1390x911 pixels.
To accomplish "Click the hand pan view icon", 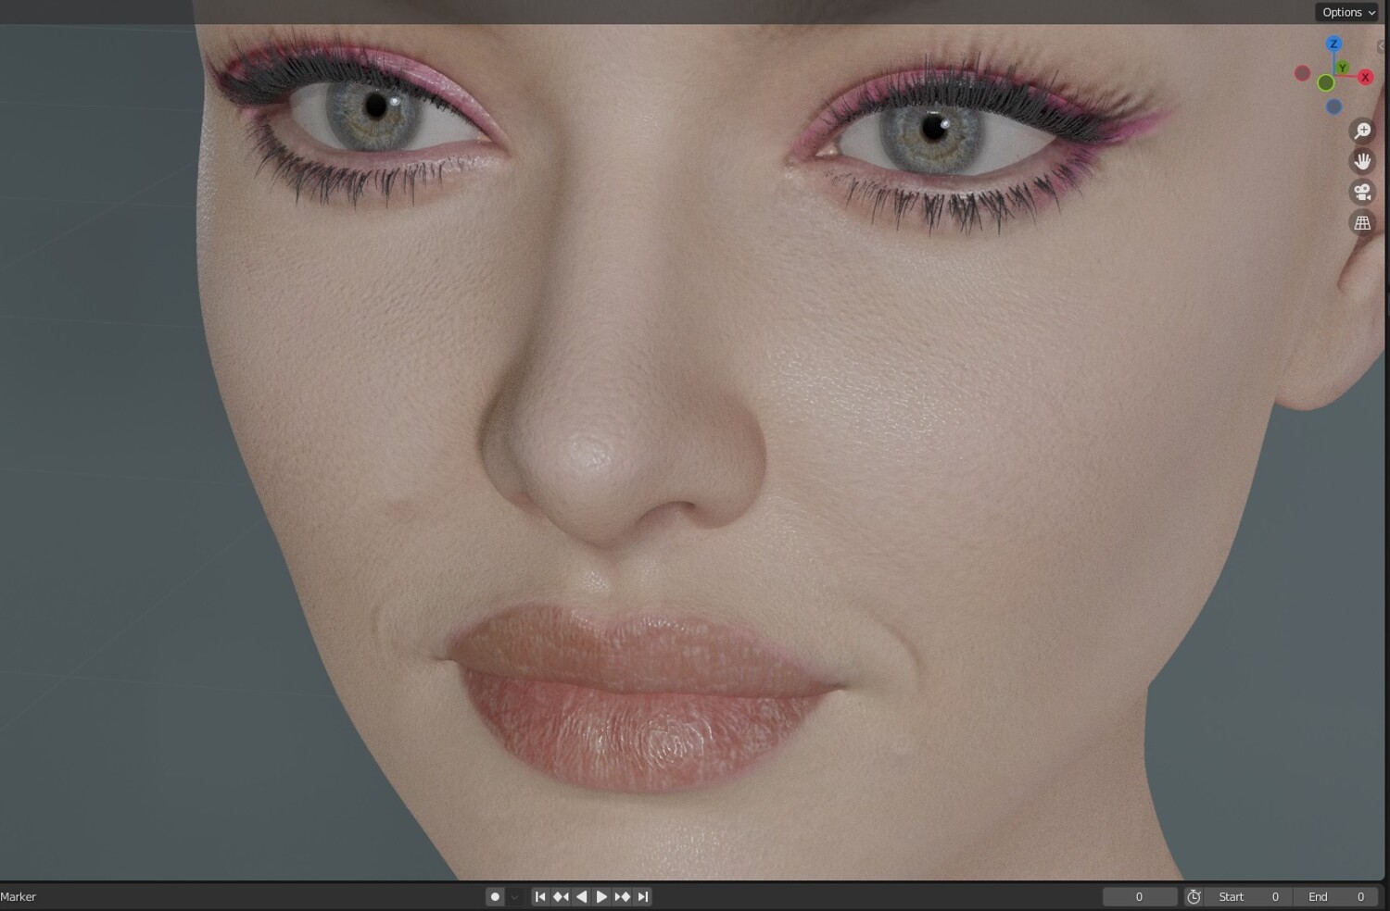I will click(1362, 162).
